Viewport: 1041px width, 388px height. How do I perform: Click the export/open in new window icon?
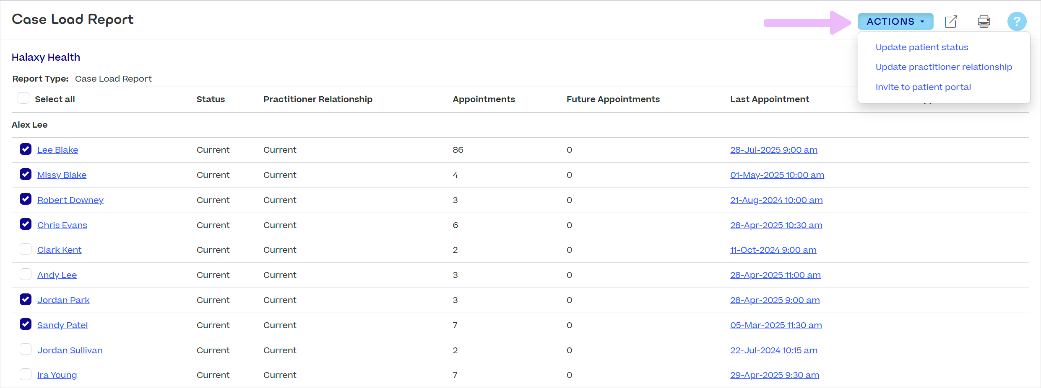pos(951,21)
